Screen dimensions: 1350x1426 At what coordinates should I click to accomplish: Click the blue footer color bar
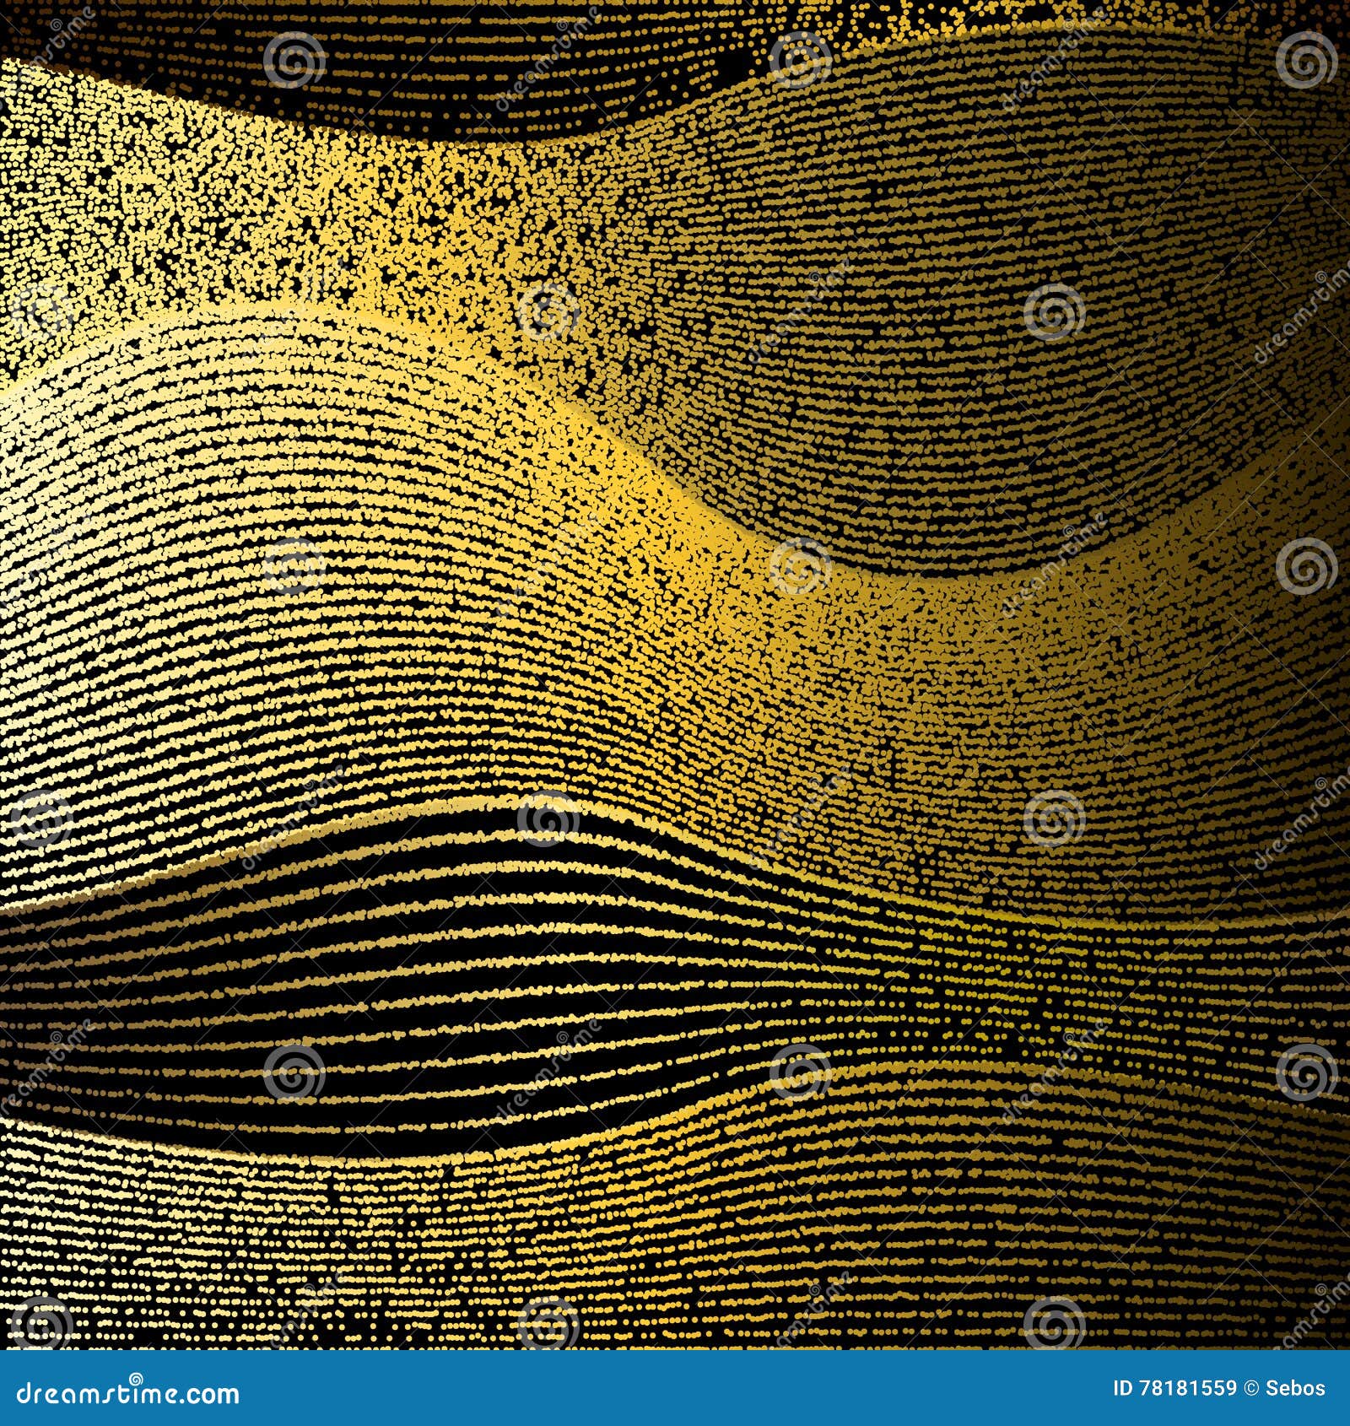[675, 1386]
